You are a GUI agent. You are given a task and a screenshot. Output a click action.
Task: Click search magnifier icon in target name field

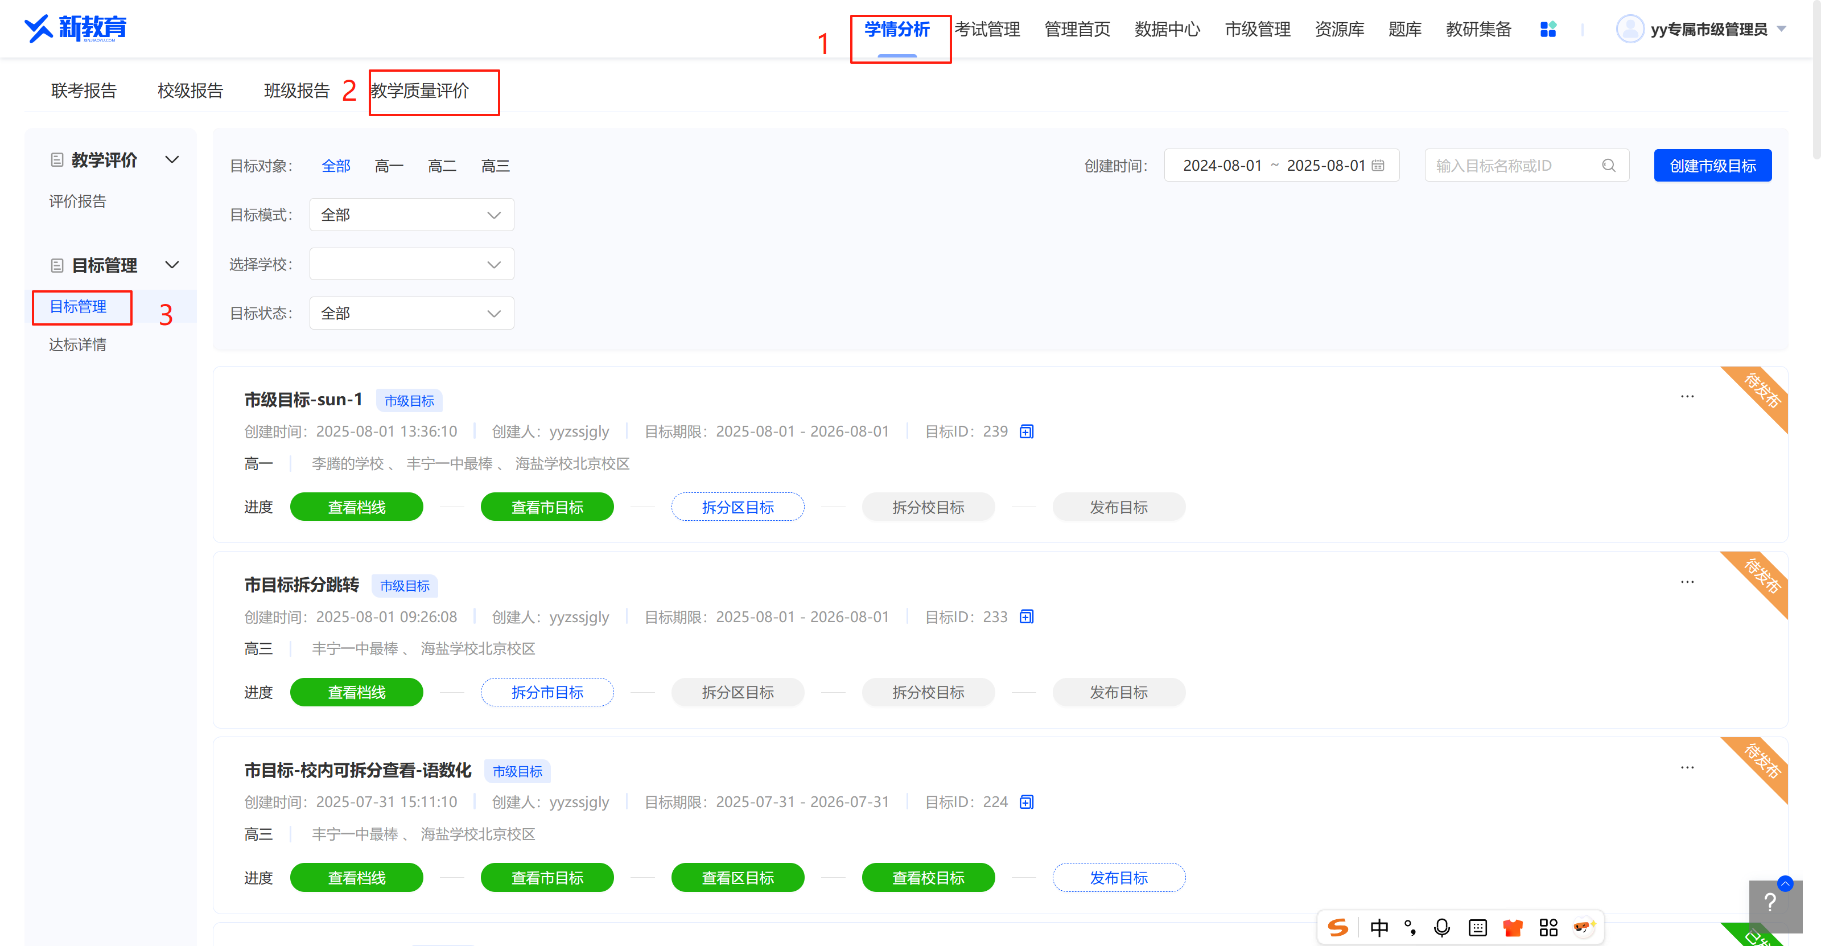click(1608, 166)
